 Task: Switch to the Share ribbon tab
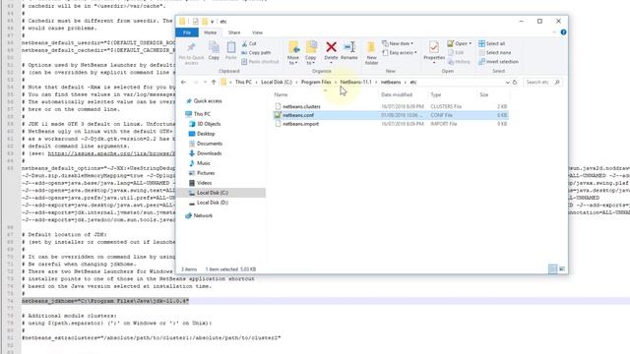click(234, 32)
